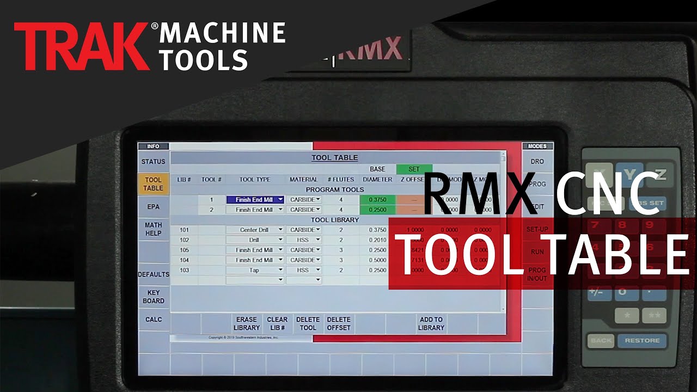Tap CLEAR LIB # soft key
The width and height of the screenshot is (697, 392).
(277, 323)
